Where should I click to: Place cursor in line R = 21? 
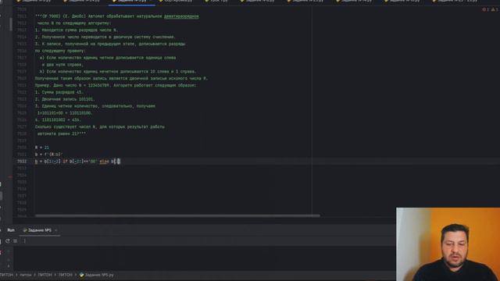(42, 148)
